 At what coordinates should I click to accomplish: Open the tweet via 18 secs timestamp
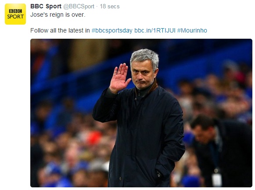[110, 7]
